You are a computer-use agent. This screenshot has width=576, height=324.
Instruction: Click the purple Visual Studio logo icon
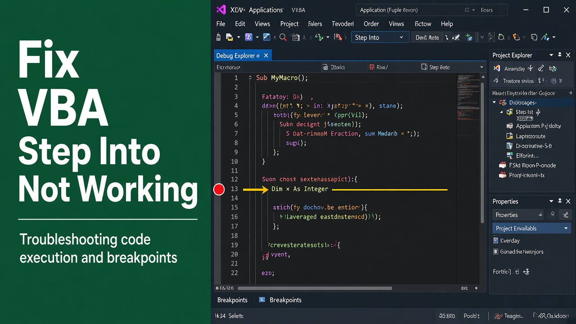click(x=220, y=10)
